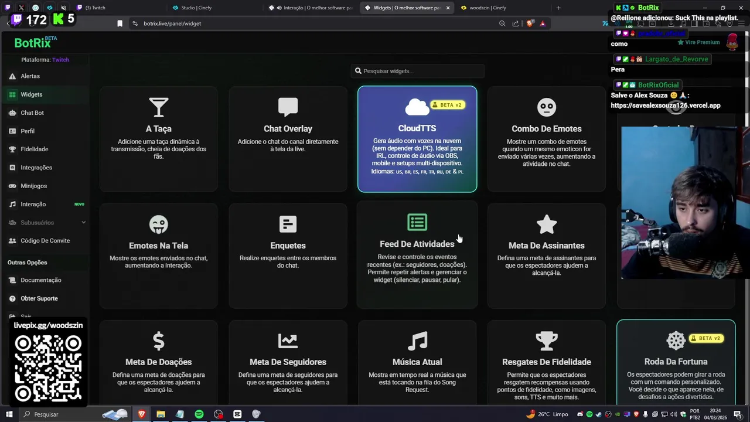This screenshot has width=750, height=422.
Task: Click the Resgates De Fidelidade trophy icon
Action: [x=547, y=341]
